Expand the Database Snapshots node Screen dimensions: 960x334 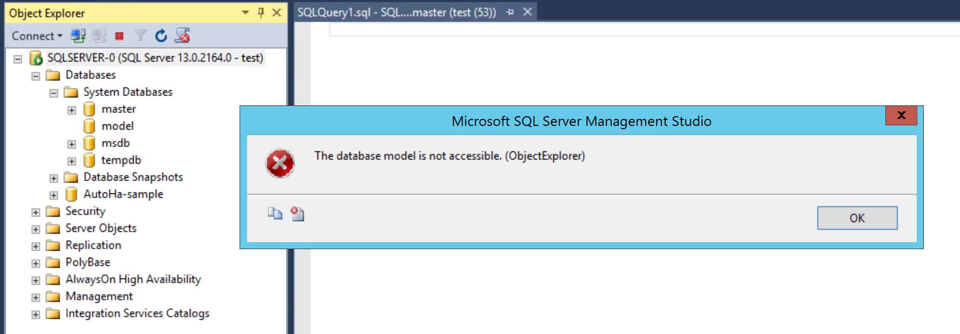(54, 178)
